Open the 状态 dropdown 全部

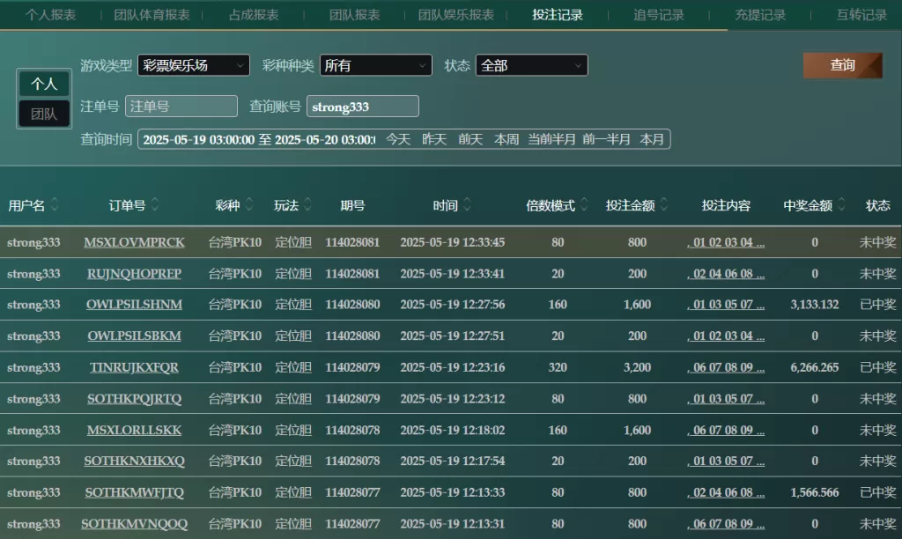click(531, 65)
